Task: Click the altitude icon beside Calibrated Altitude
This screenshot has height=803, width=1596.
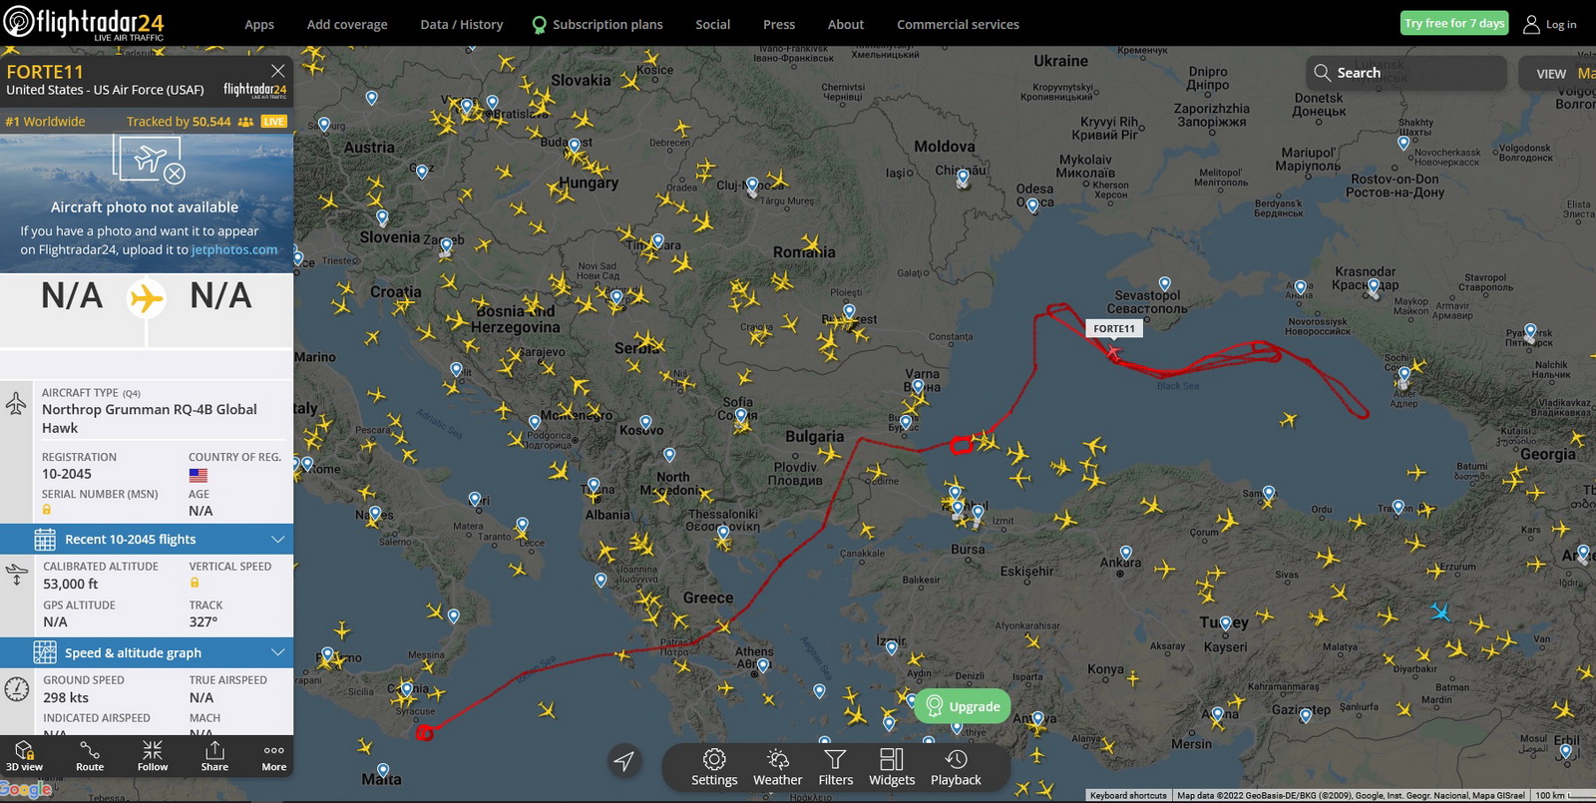Action: point(17,575)
